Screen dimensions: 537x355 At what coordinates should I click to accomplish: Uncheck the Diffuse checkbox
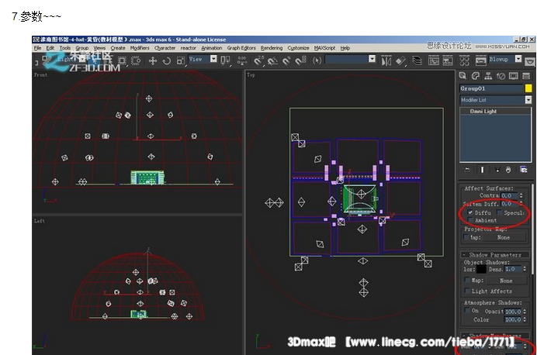(x=470, y=212)
